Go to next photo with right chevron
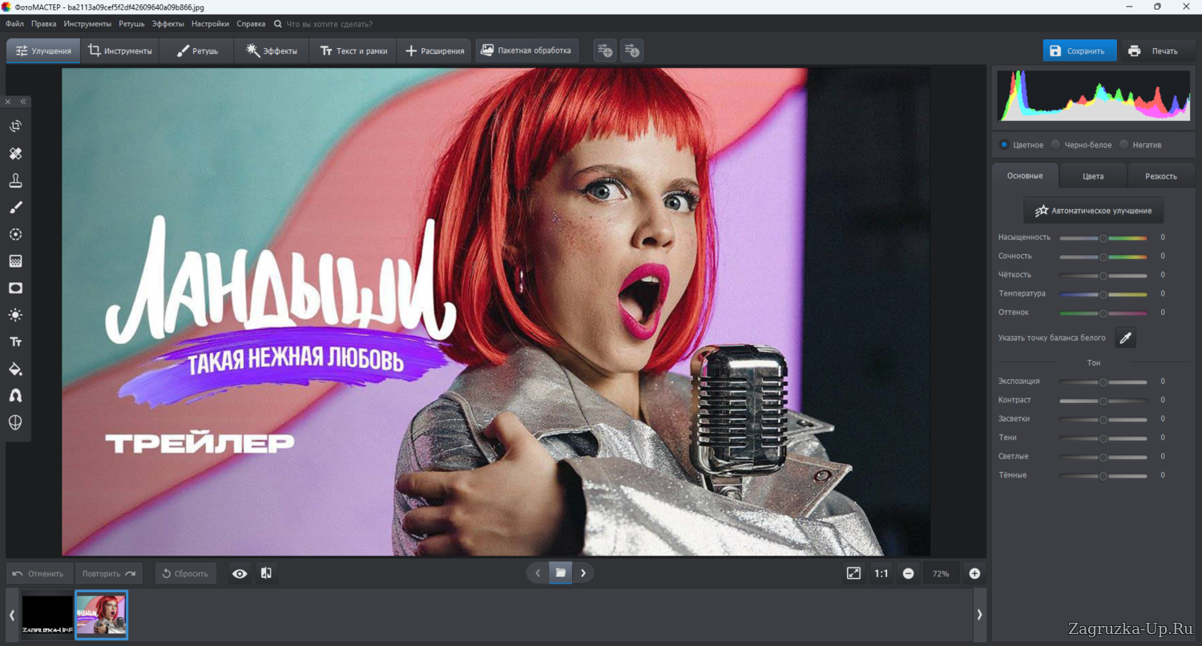The height and width of the screenshot is (646, 1202). (x=583, y=573)
